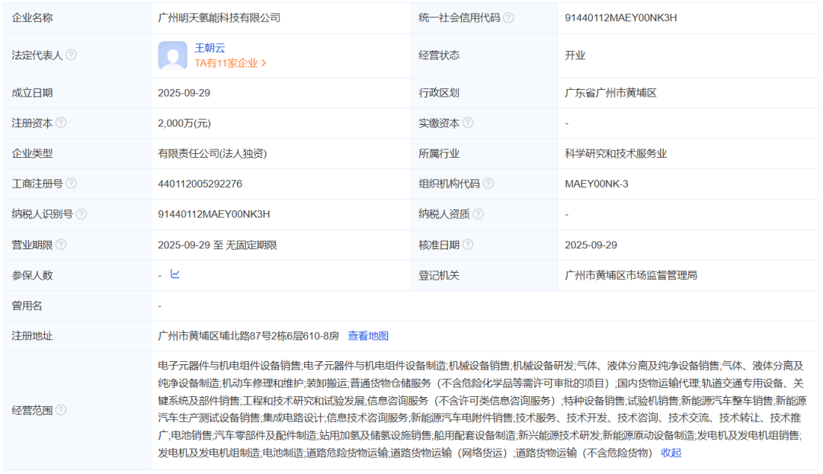Image resolution: width=823 pixels, height=474 pixels.
Task: Open the 参保人数 trend chart icon
Action: (175, 274)
